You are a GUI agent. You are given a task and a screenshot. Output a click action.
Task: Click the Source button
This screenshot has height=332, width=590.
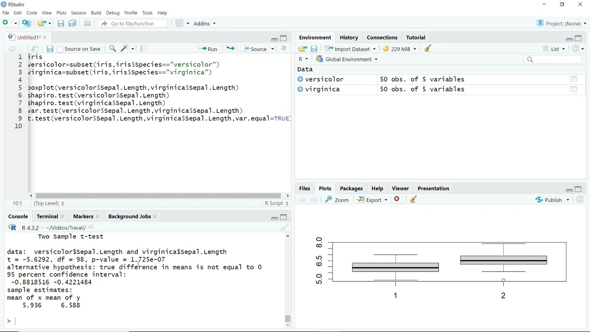pyautogui.click(x=255, y=49)
